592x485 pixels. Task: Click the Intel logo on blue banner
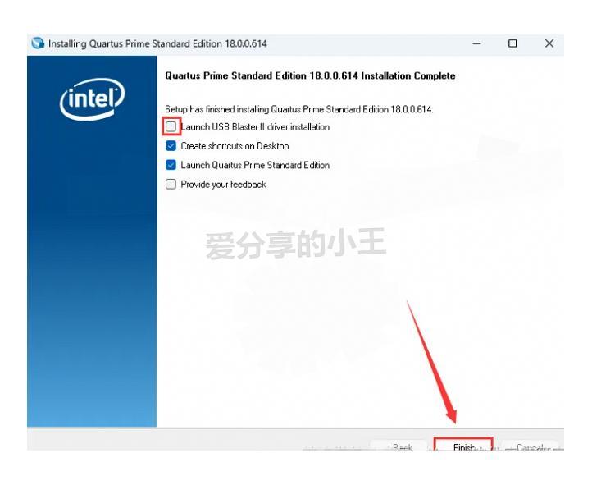(92, 99)
